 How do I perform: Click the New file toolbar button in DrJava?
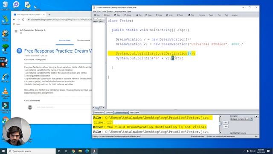point(97,15)
